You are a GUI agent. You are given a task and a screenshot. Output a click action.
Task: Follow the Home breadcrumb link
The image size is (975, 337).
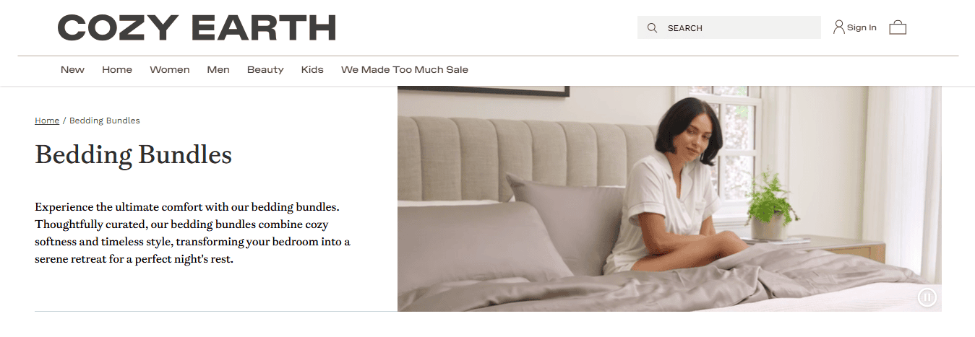click(47, 121)
